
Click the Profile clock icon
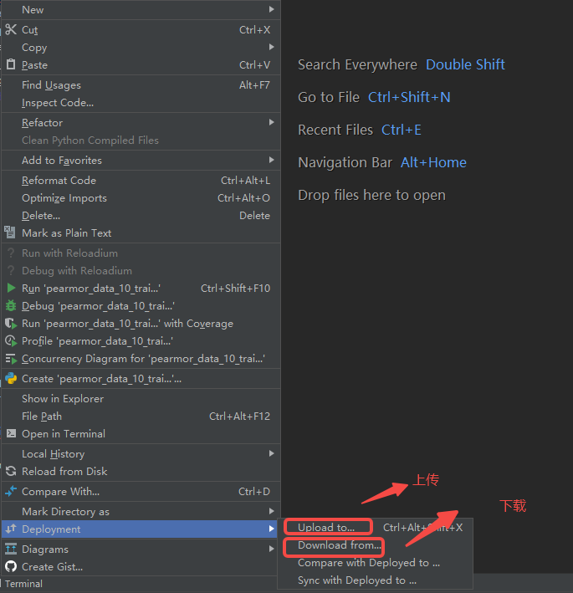point(11,341)
